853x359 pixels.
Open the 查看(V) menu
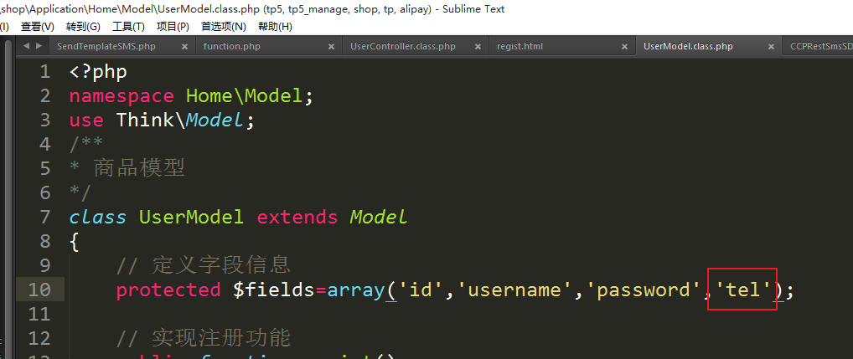(x=37, y=27)
